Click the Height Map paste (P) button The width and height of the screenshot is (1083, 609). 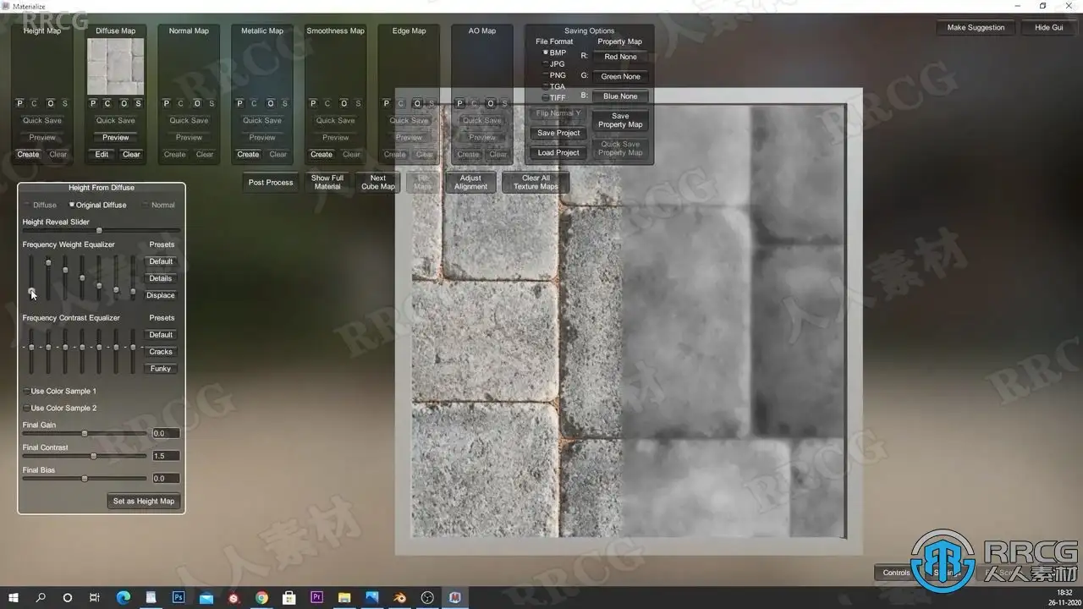point(20,104)
